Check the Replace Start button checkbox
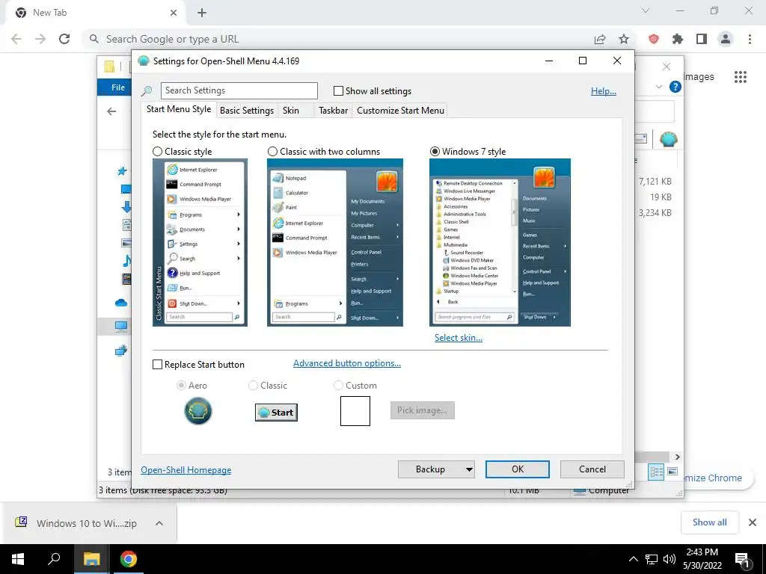 [157, 365]
